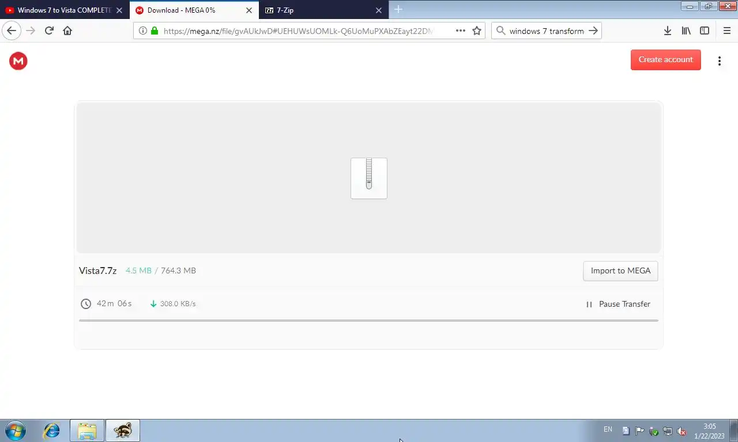Switch to the 7-Zip tab
Image resolution: width=738 pixels, height=442 pixels.
(323, 10)
